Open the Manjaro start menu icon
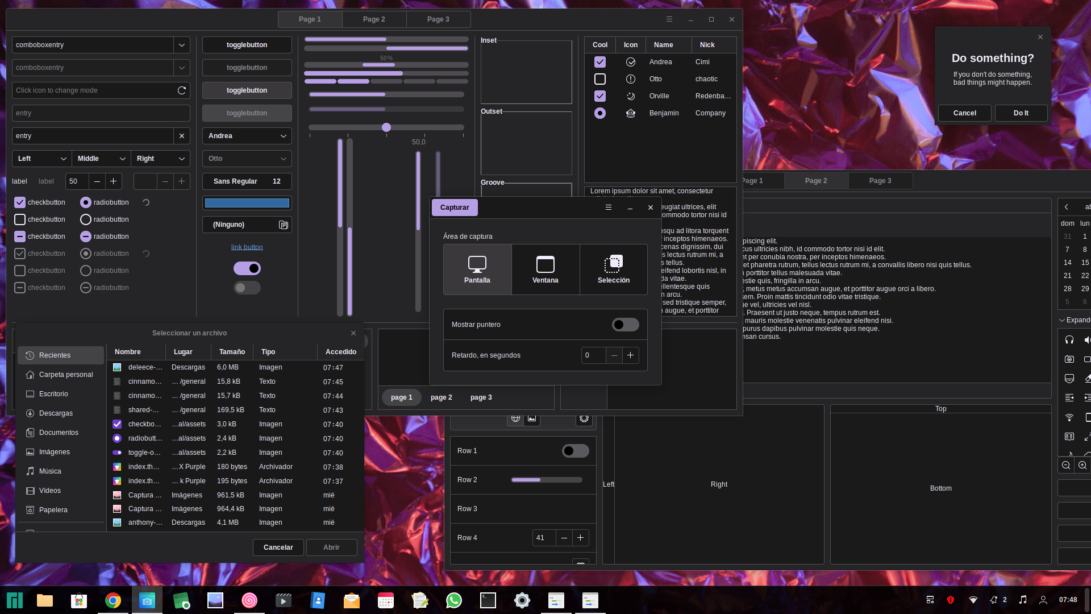The height and width of the screenshot is (614, 1091). [x=15, y=600]
